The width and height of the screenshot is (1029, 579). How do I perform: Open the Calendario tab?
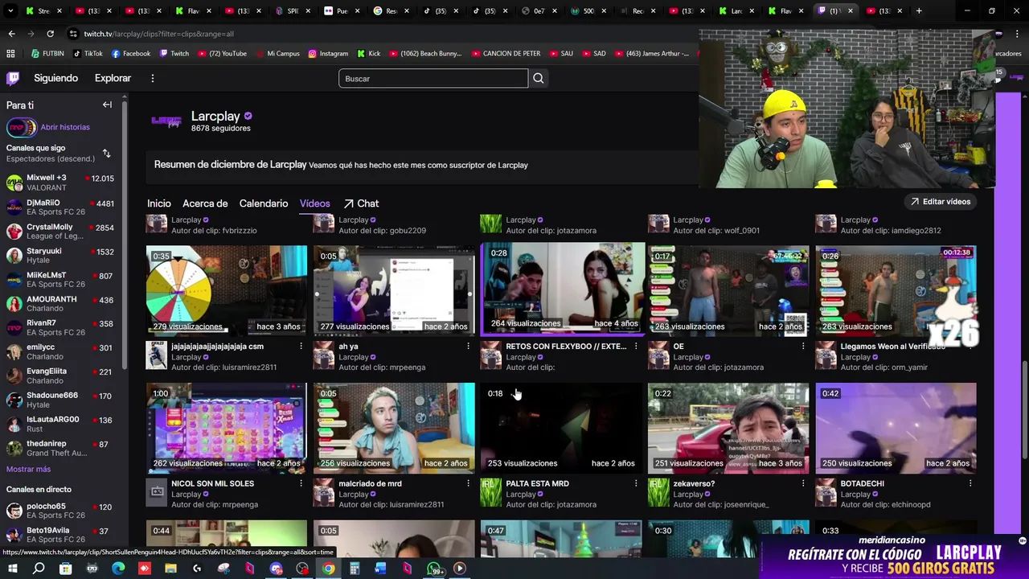[264, 203]
